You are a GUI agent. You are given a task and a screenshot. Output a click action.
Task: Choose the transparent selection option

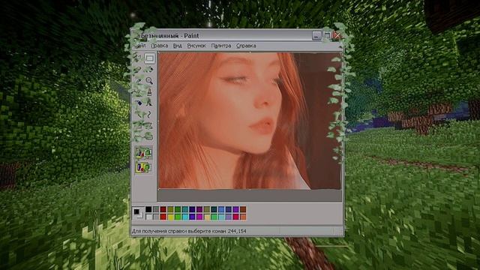tap(143, 167)
